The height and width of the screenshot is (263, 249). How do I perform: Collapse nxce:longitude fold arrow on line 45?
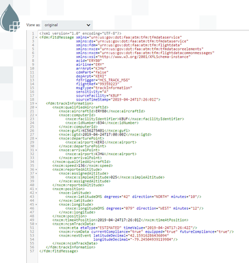pyautogui.click(x=36, y=204)
